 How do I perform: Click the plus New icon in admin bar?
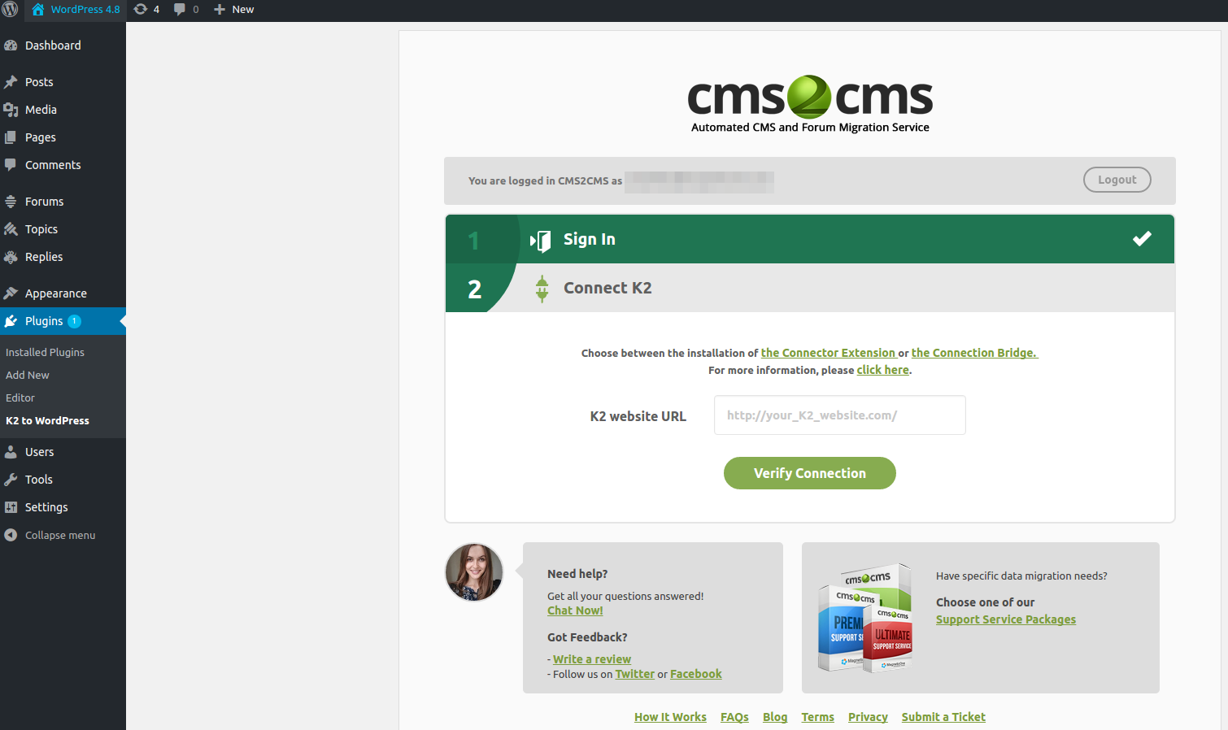[x=220, y=10]
